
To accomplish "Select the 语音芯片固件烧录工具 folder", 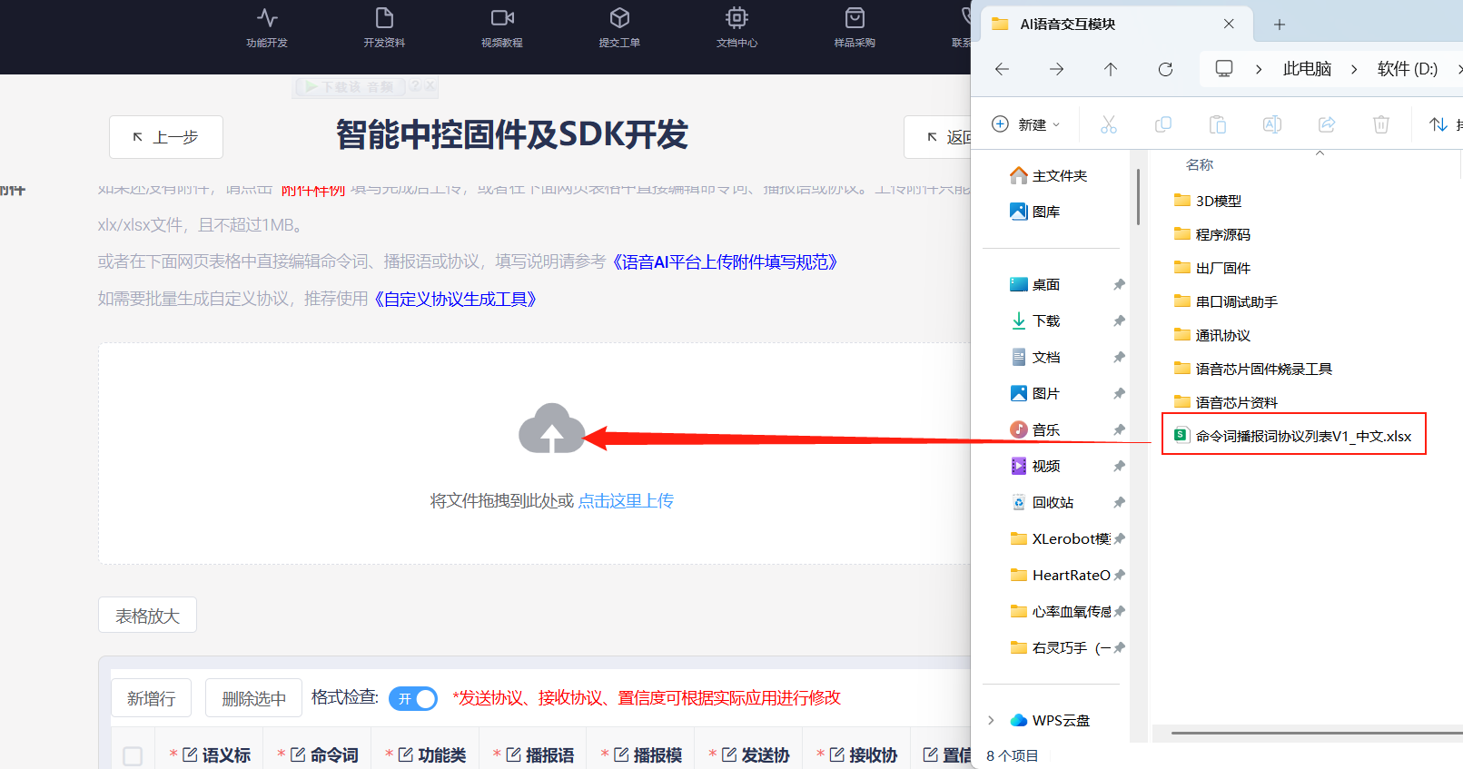I will [x=1253, y=369].
